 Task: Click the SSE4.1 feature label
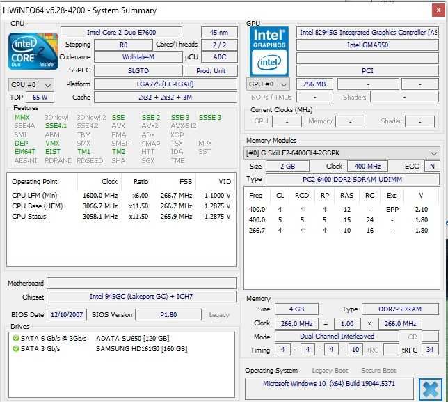pos(56,126)
